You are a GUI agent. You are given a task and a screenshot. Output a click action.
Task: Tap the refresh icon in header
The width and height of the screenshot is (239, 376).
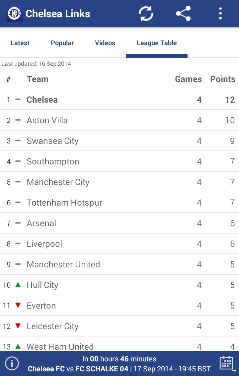coord(146,13)
